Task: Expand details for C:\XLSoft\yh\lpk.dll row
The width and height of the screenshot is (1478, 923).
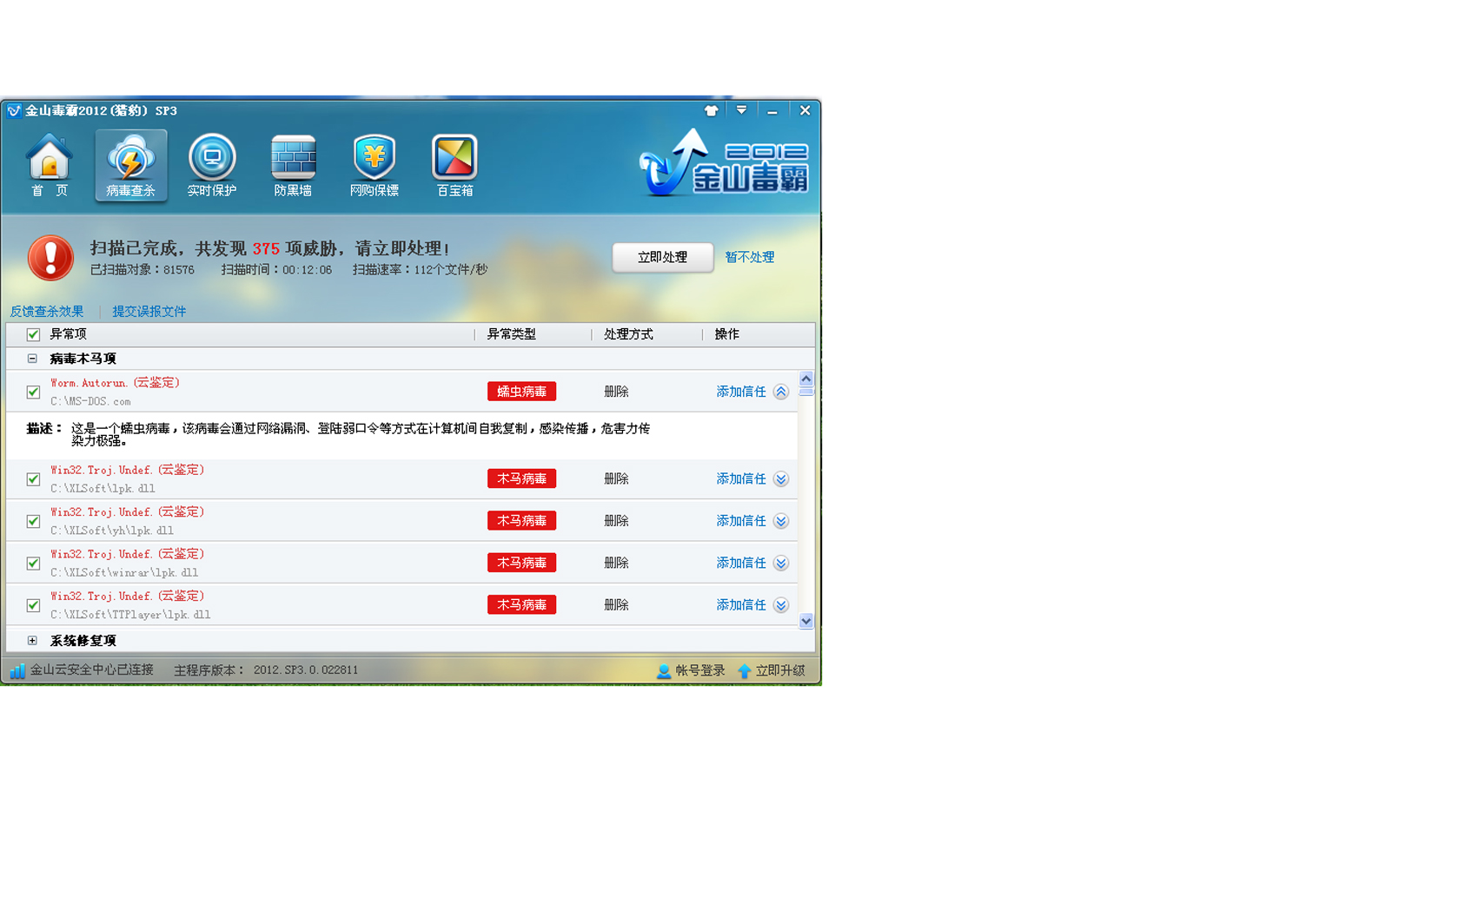Action: [x=781, y=521]
